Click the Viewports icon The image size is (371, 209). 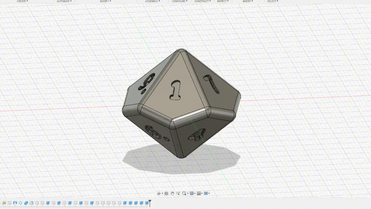(x=205, y=193)
